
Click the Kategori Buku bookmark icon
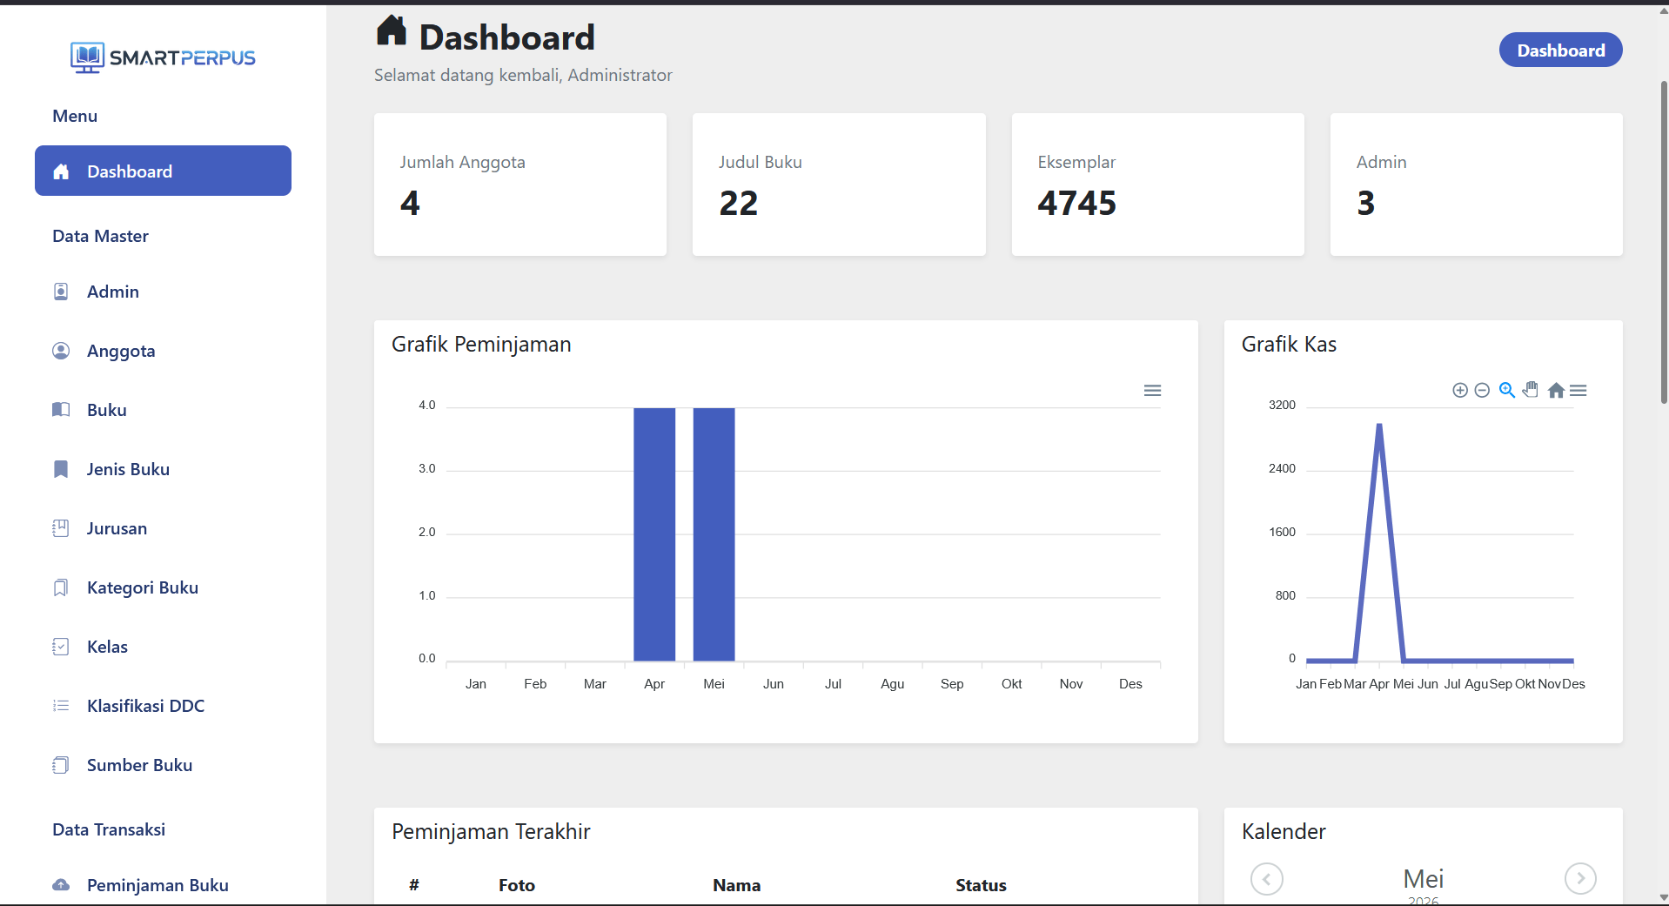[61, 587]
